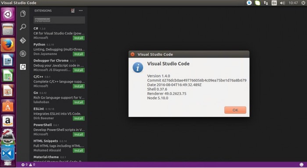Install the PowerShell extension

tap(79, 134)
